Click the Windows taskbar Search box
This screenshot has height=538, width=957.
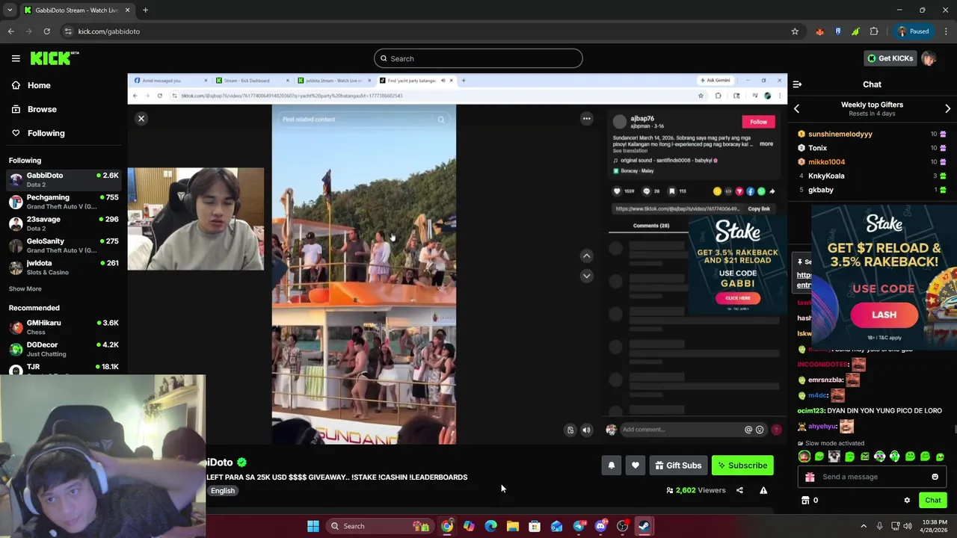(x=381, y=526)
